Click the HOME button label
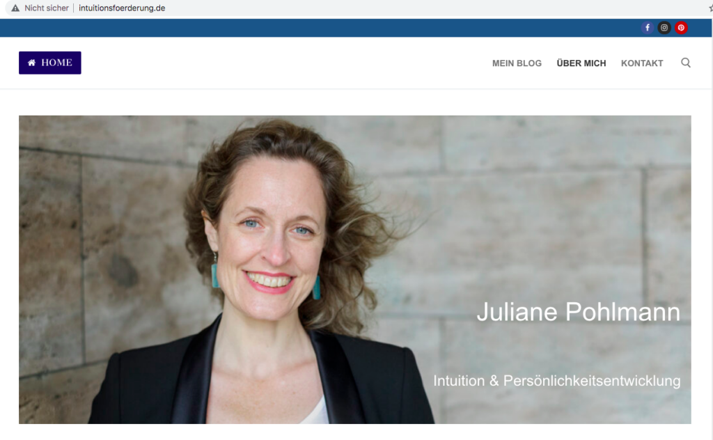 [x=57, y=63]
